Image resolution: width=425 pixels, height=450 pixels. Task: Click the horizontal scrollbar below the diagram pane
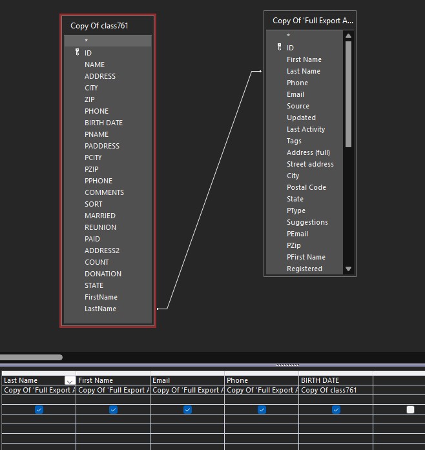pyautogui.click(x=31, y=357)
